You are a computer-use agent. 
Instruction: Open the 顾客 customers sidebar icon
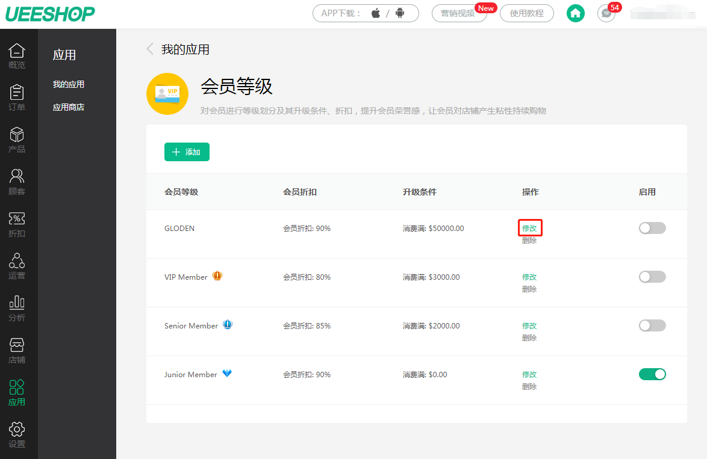click(17, 182)
